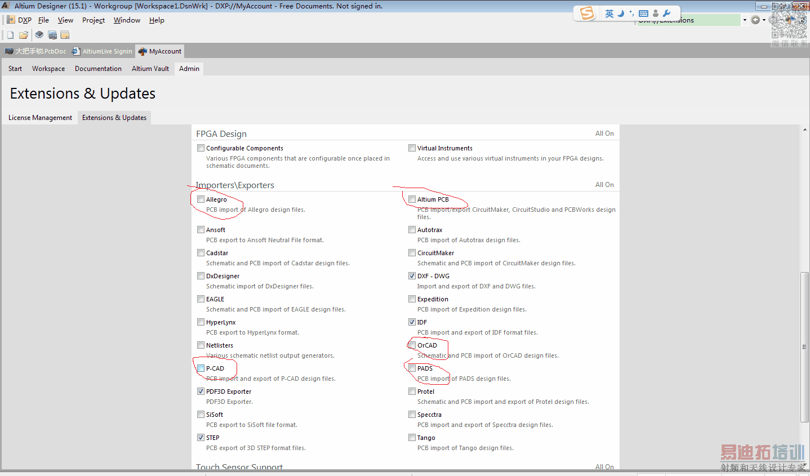Viewport: 810px width, 476px height.
Task: Open the DXP system menu icon
Action: coord(10,20)
